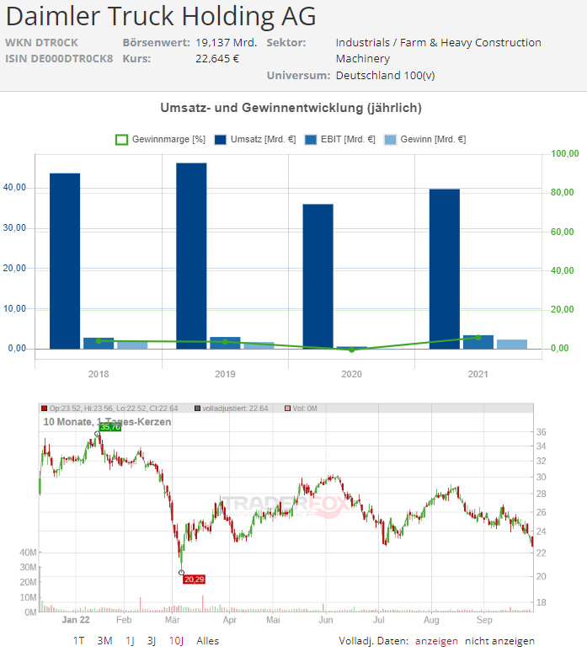Click the Börsenwert value 19,137 Mrd.
The width and height of the screenshot is (587, 657).
point(227,43)
